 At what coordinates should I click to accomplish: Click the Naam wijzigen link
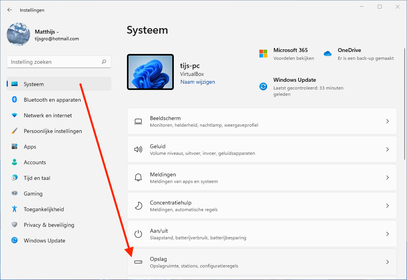198,82
